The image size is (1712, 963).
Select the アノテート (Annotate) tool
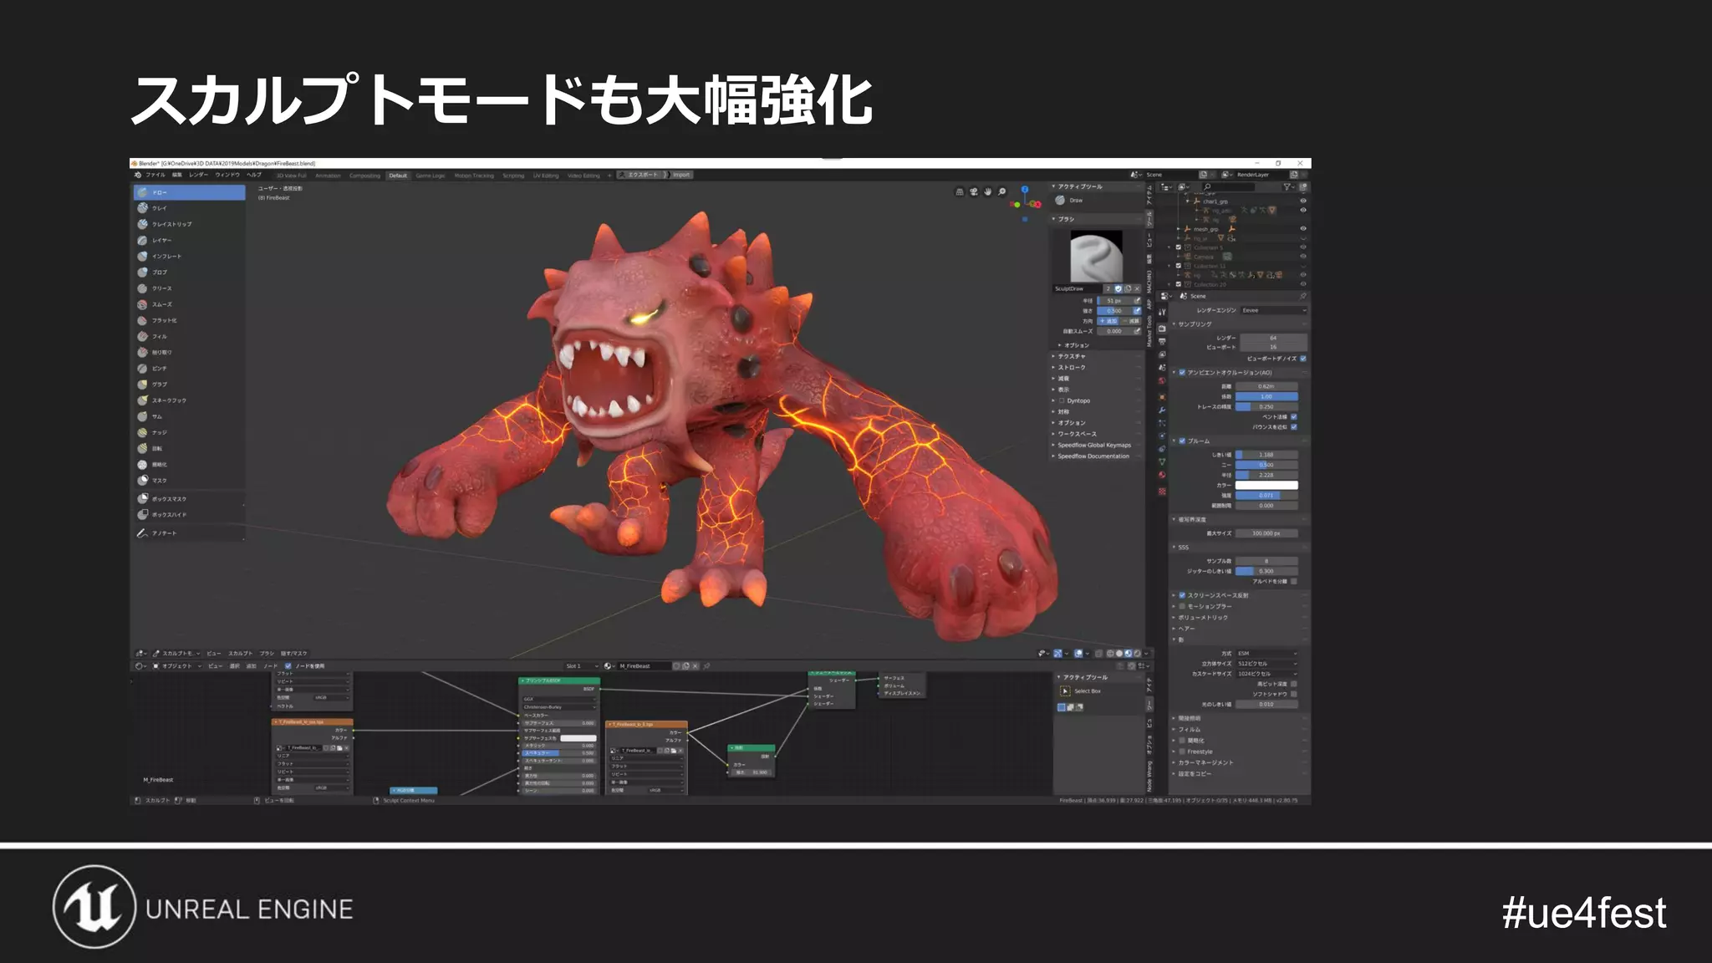(189, 533)
